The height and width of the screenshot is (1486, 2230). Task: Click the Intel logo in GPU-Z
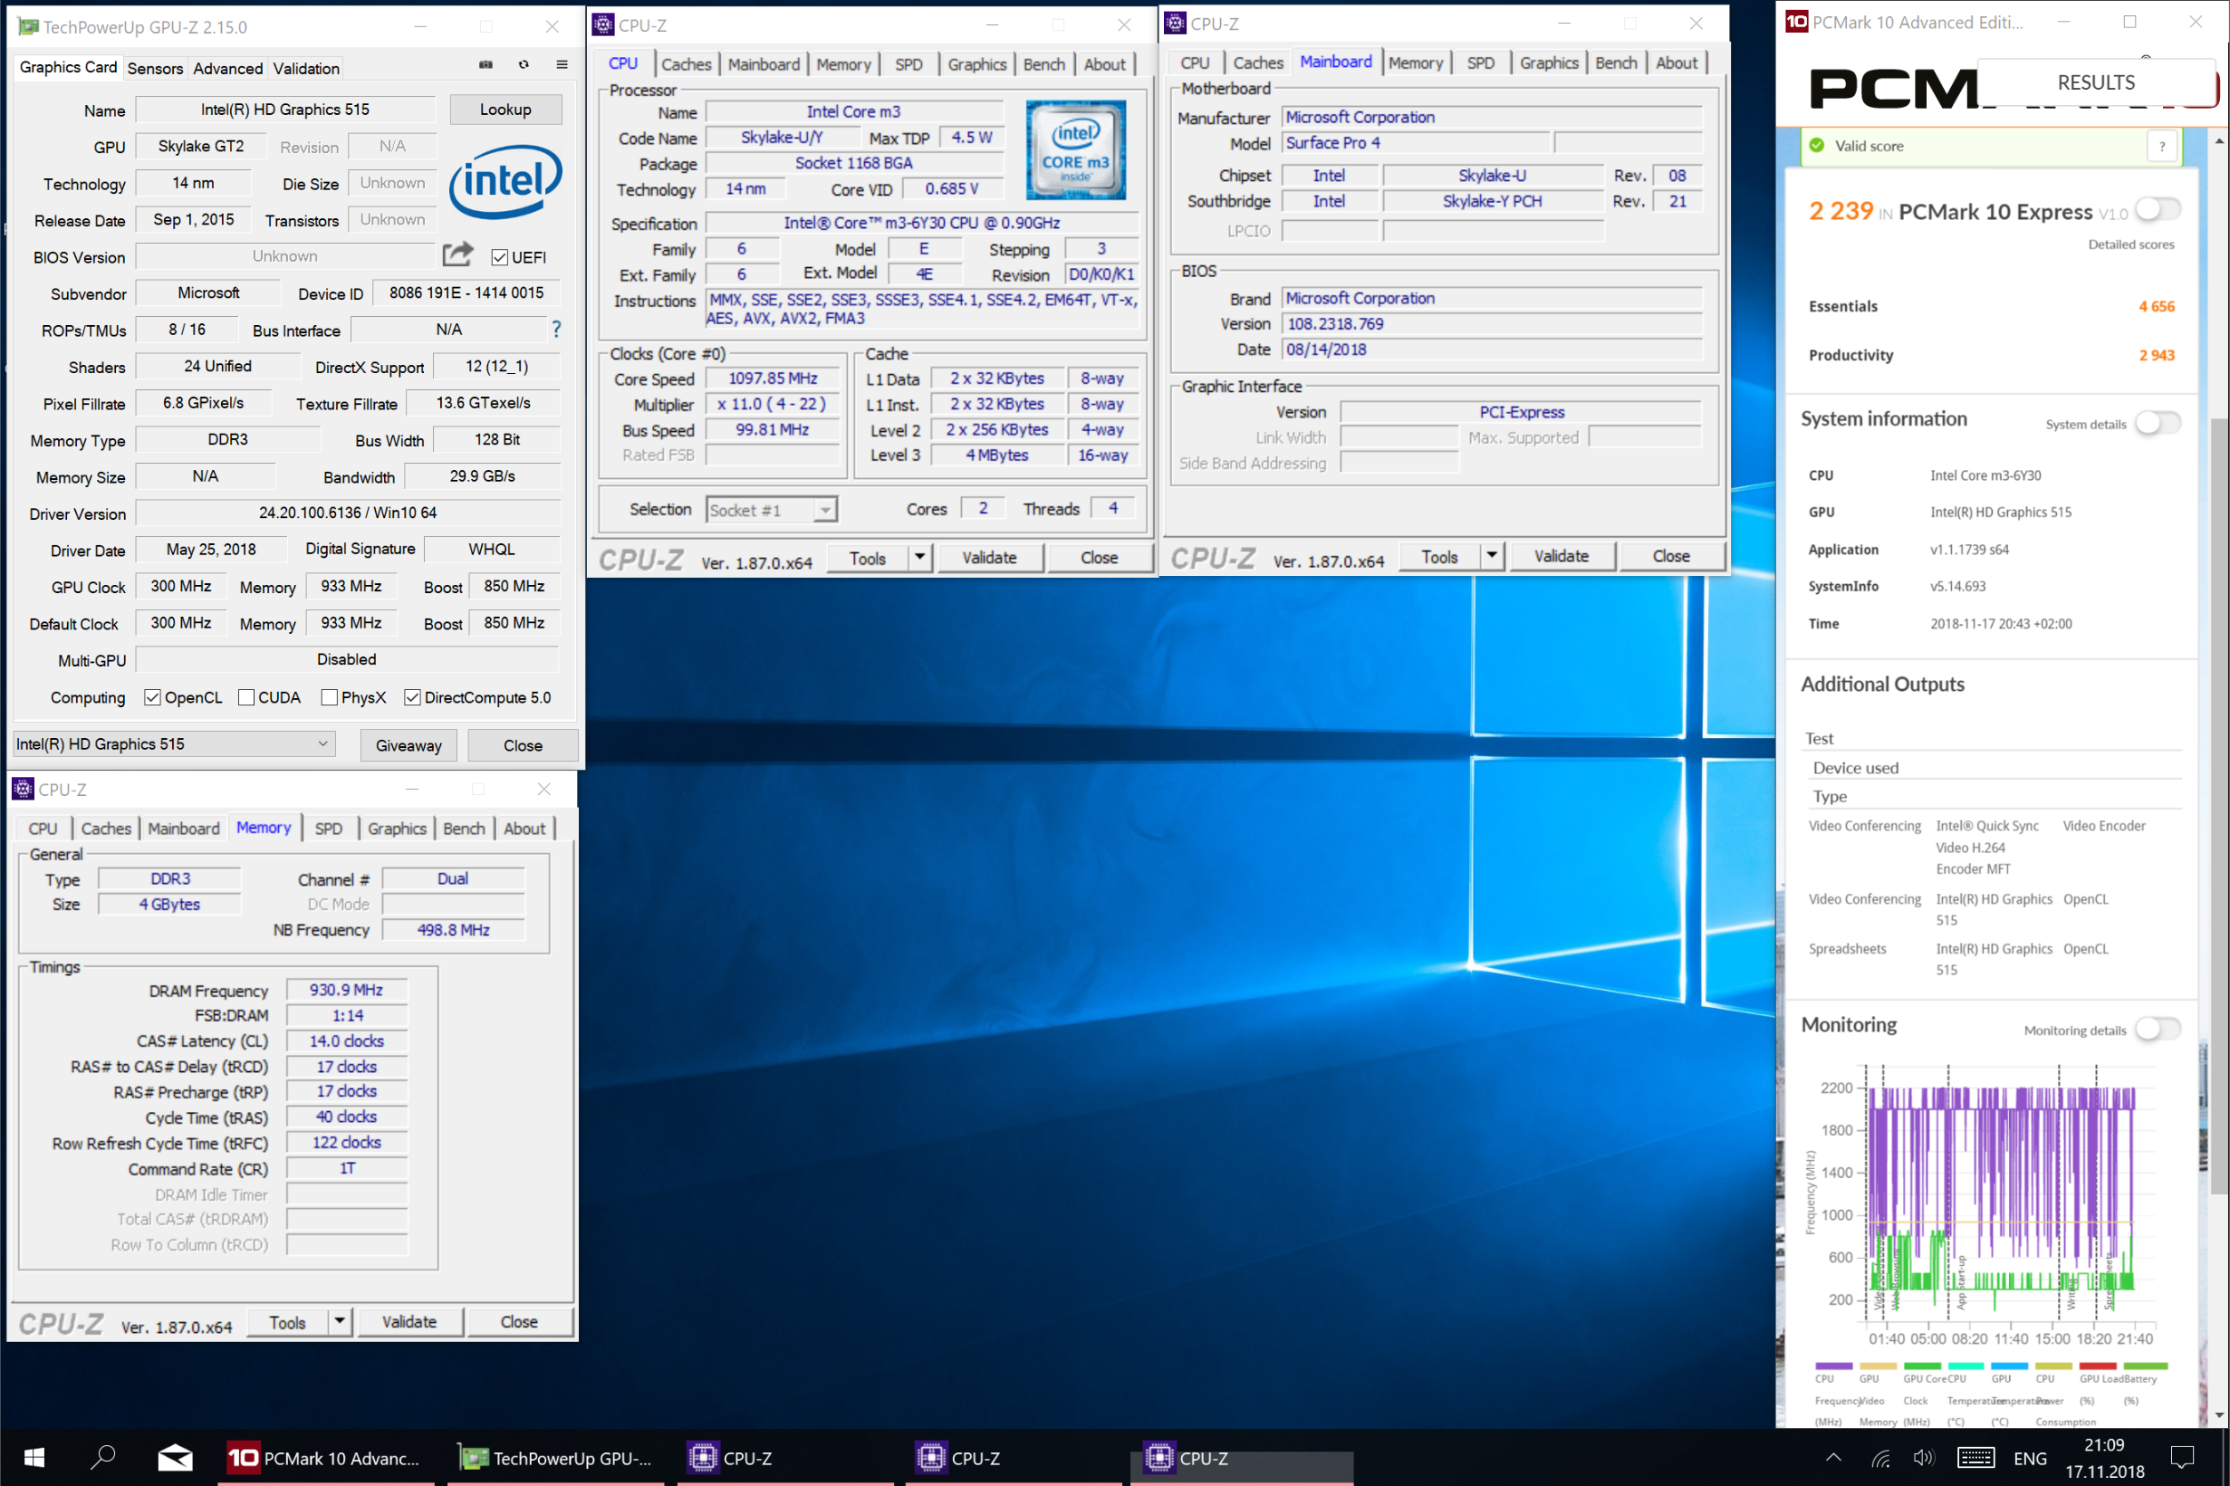click(x=505, y=180)
